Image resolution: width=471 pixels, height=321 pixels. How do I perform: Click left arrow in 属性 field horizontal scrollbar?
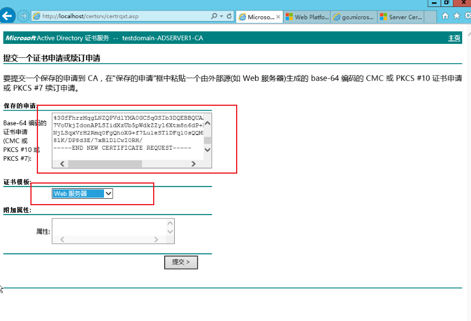[x=62, y=240]
